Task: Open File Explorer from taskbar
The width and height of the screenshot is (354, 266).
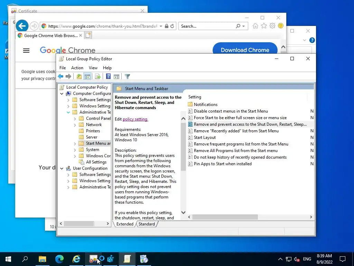Action: (42, 259)
